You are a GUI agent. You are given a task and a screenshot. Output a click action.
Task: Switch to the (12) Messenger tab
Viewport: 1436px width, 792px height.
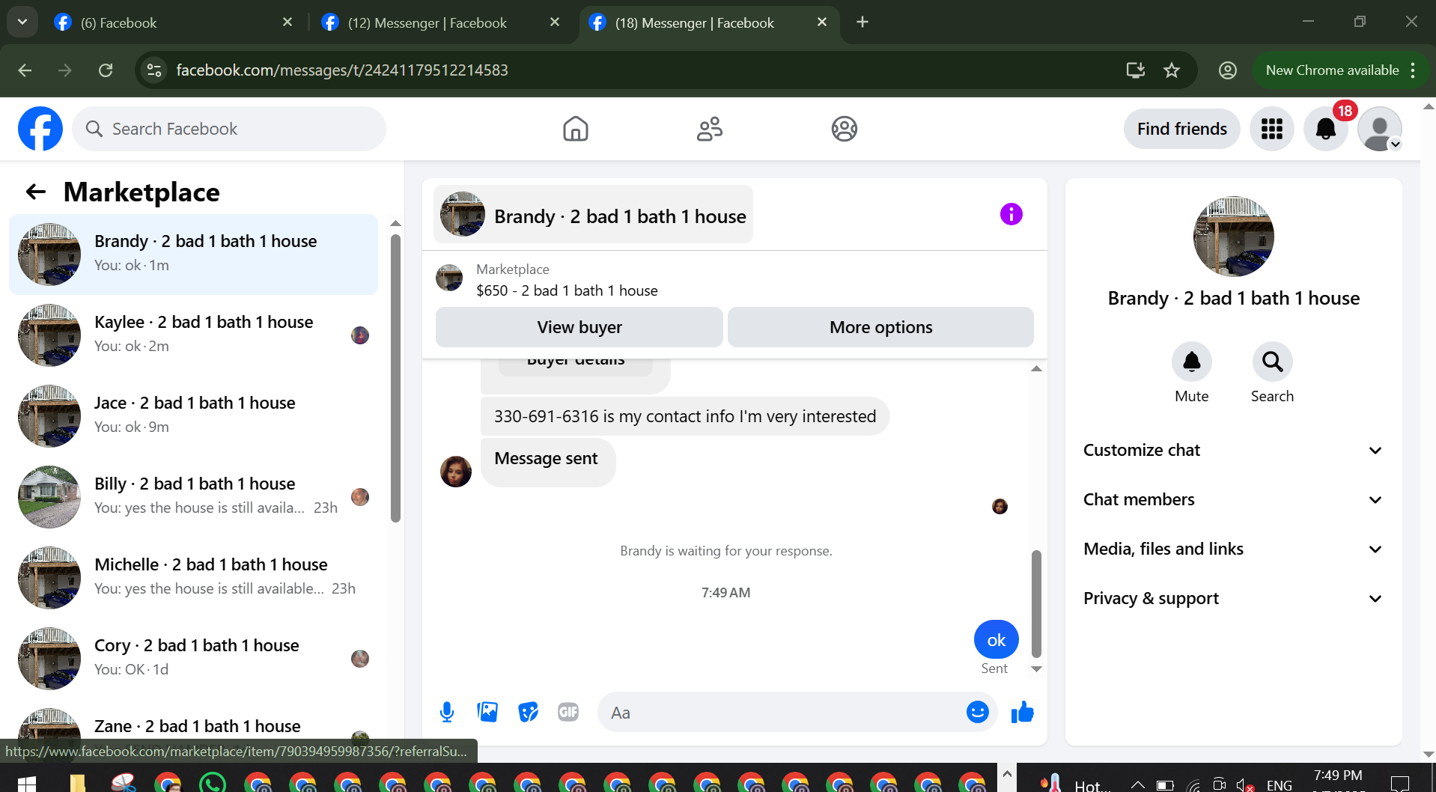pyautogui.click(x=441, y=22)
